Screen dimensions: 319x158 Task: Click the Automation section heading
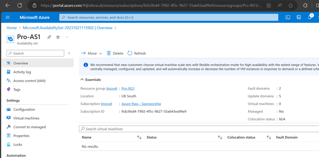click(16, 155)
